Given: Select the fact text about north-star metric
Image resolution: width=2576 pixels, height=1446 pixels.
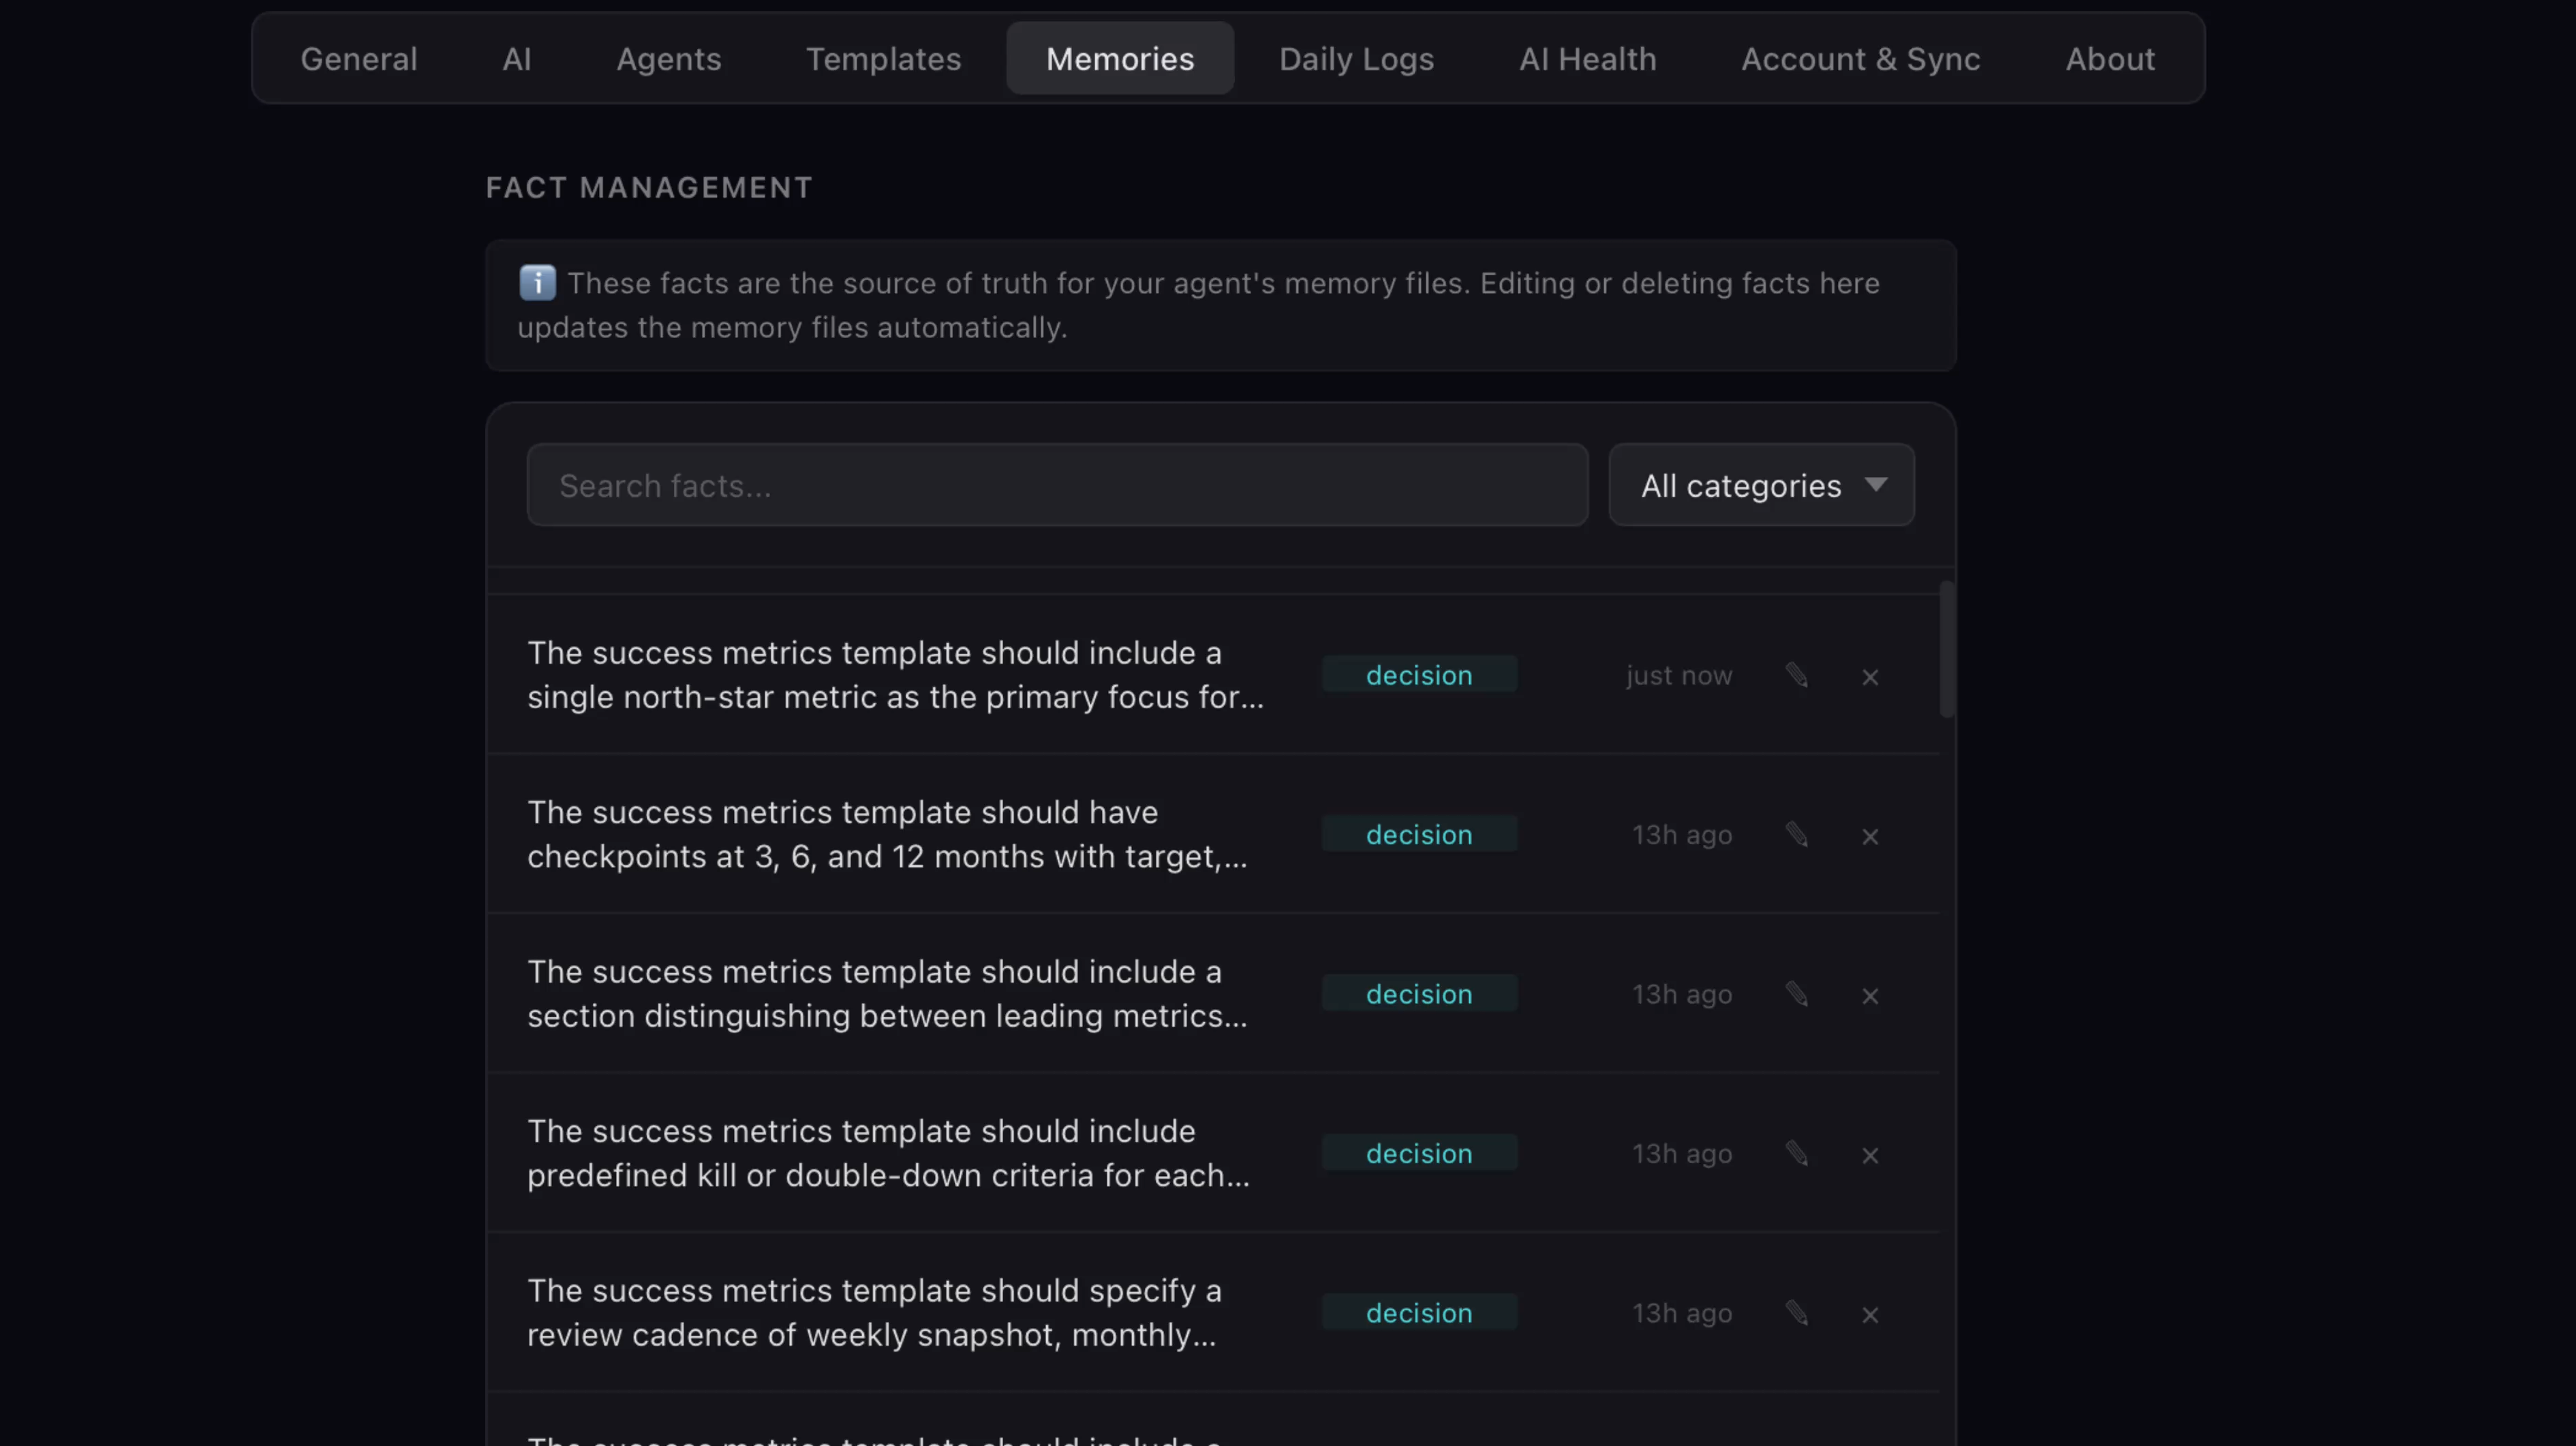Looking at the screenshot, I should (x=895, y=675).
